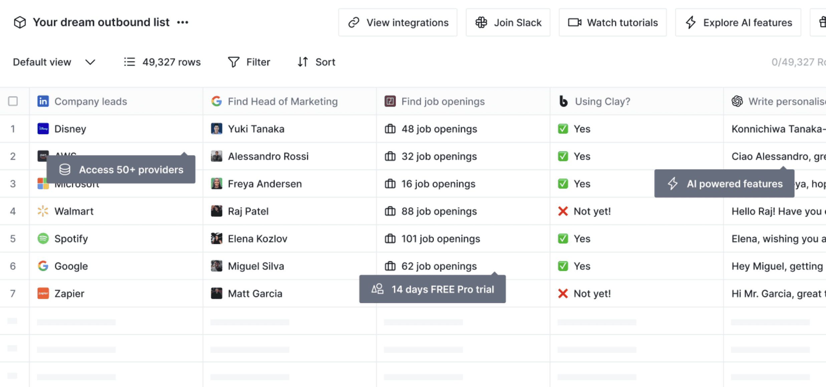Click the Google icon in Find Head of Marketing header

(x=216, y=101)
